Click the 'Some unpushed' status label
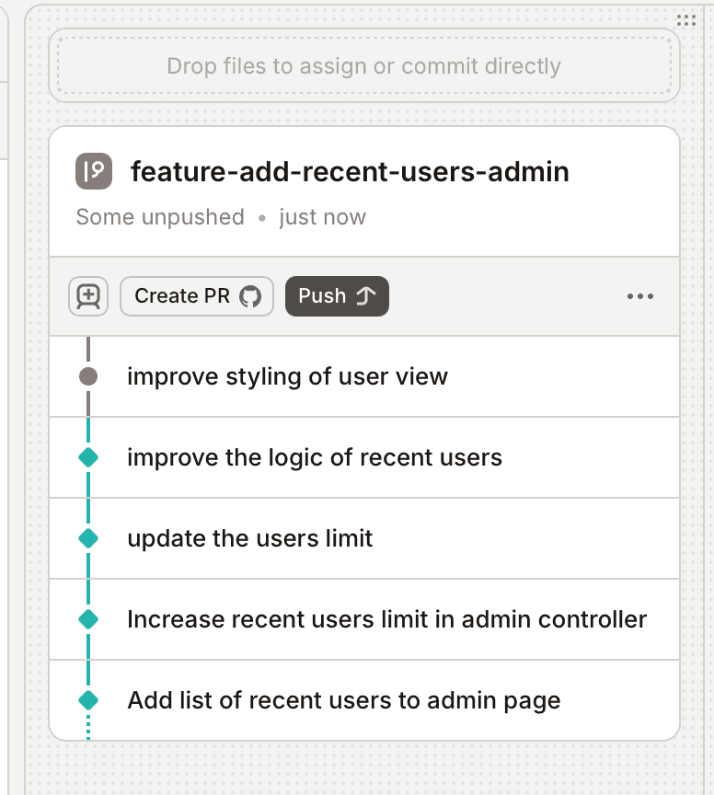 coord(159,217)
